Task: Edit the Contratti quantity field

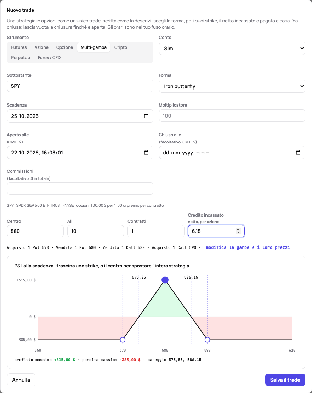Action: point(156,231)
